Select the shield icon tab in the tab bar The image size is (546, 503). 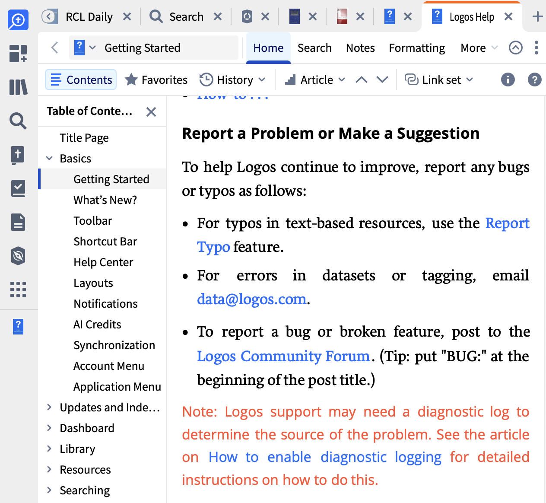click(247, 17)
